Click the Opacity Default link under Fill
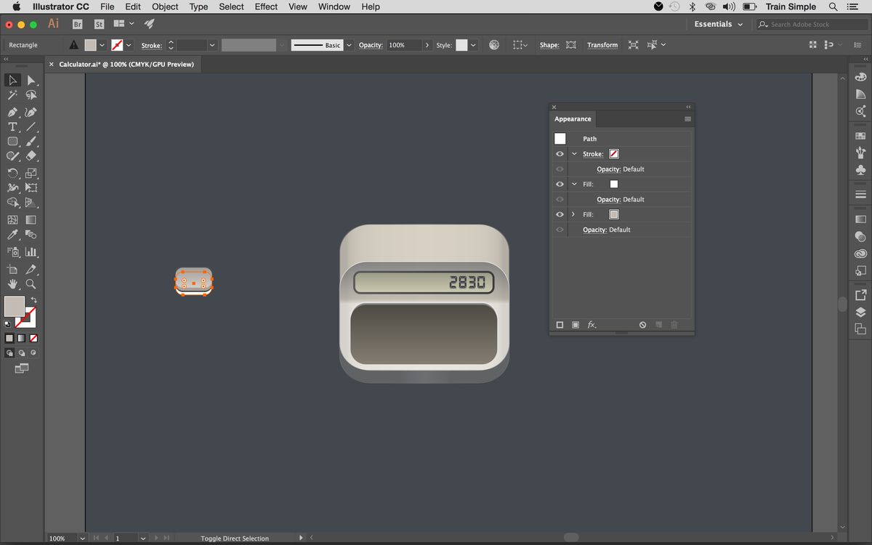This screenshot has width=872, height=545. coord(620,199)
